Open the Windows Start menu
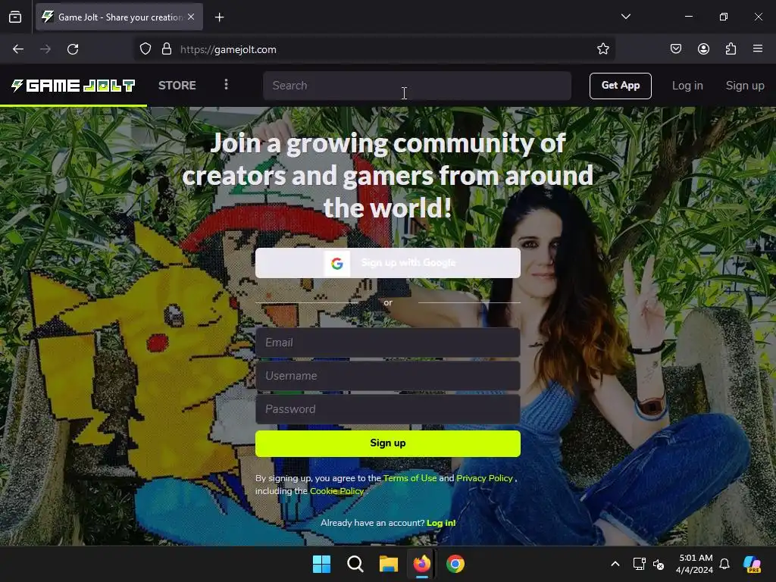The width and height of the screenshot is (776, 582). (321, 564)
